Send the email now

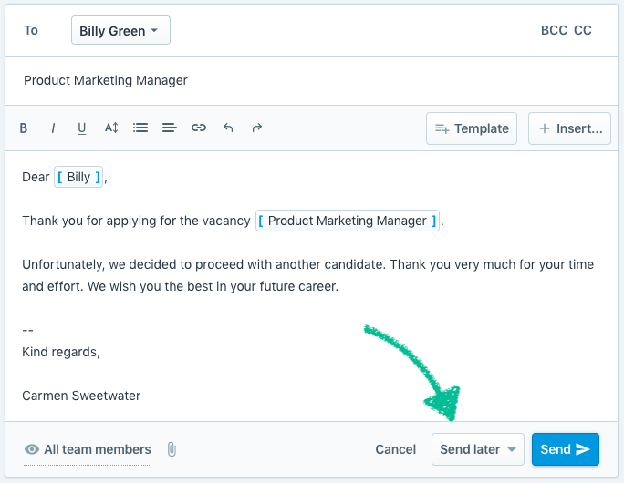click(565, 449)
